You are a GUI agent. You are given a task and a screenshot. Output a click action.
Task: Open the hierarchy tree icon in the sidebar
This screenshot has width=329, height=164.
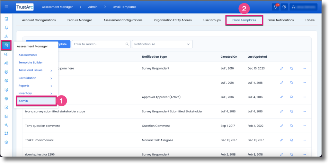6,37
